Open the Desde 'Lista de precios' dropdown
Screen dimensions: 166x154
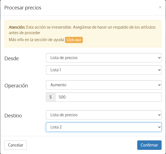click(x=104, y=58)
